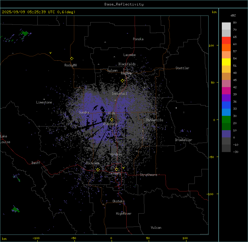This screenshot has height=242, width=248.
Task: Click the ThreeHills label
Action: coord(154,120)
